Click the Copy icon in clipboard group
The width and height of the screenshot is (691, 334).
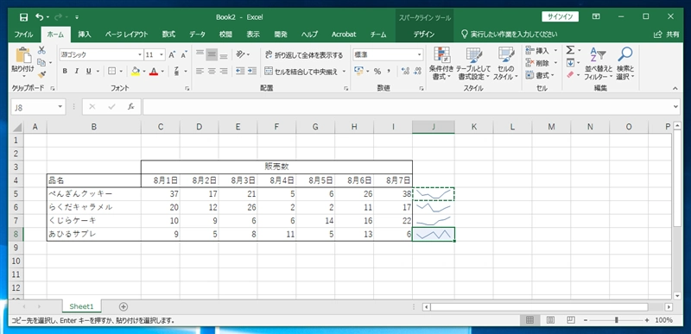click(x=41, y=62)
